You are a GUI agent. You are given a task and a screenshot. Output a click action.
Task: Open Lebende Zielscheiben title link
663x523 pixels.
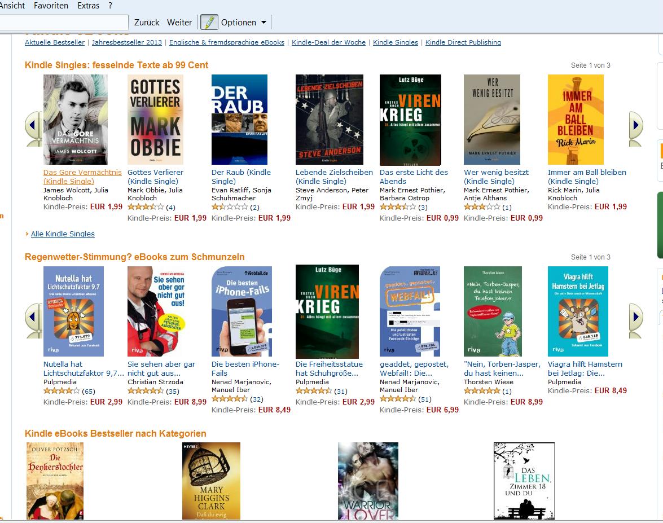[334, 177]
